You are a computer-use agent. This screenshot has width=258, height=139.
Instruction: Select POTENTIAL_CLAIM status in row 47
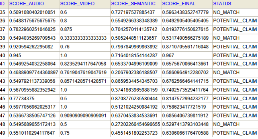coord(235,116)
